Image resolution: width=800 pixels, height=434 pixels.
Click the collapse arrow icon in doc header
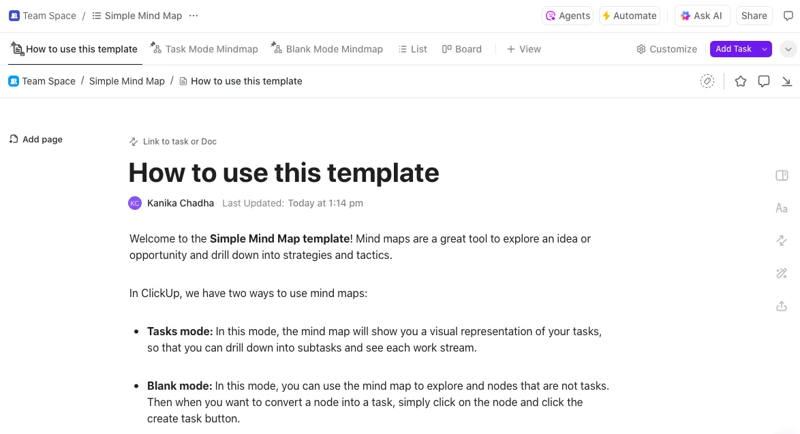point(786,81)
